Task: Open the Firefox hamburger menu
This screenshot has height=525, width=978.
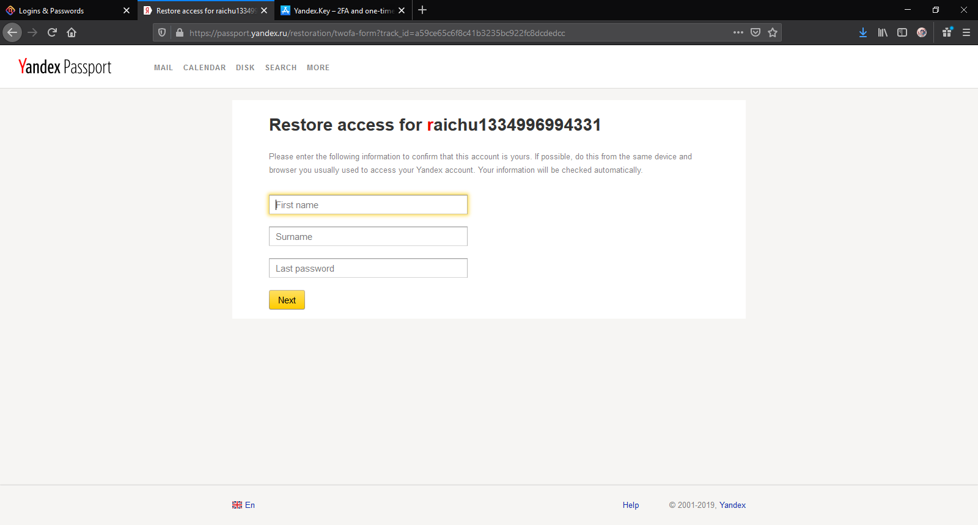Action: pyautogui.click(x=966, y=32)
